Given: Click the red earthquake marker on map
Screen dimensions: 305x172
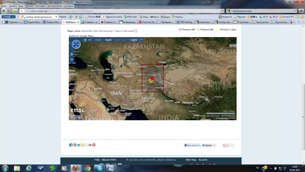Looking at the screenshot, I should (x=152, y=79).
